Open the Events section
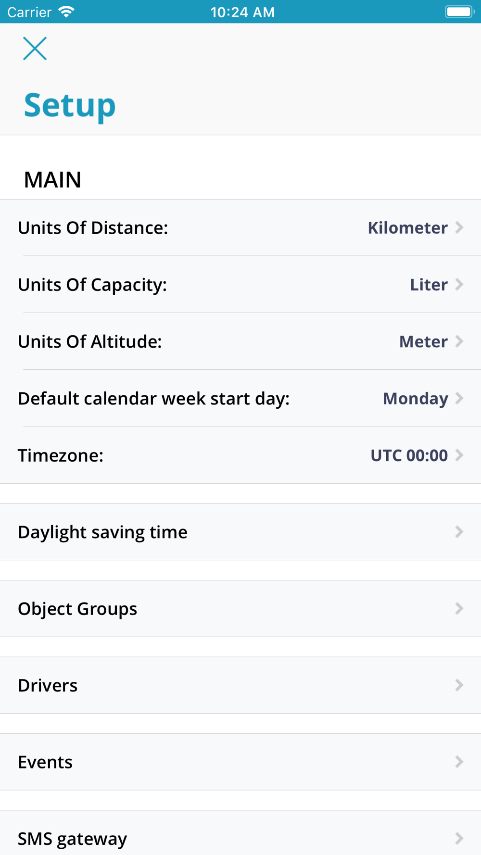481x855 pixels. click(x=45, y=762)
